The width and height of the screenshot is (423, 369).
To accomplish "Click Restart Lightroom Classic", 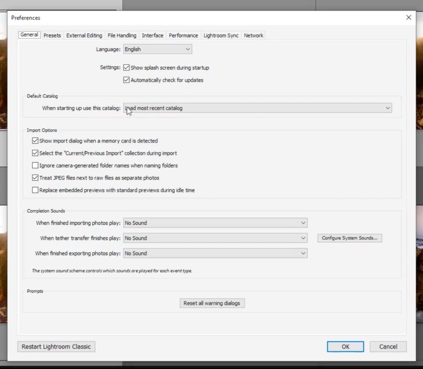I will tap(56, 346).
